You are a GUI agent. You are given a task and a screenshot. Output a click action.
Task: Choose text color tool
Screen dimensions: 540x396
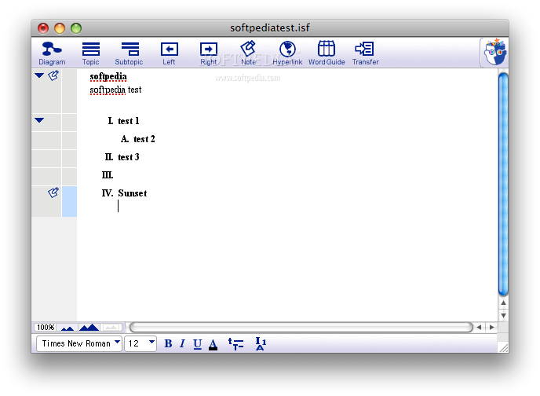213,344
